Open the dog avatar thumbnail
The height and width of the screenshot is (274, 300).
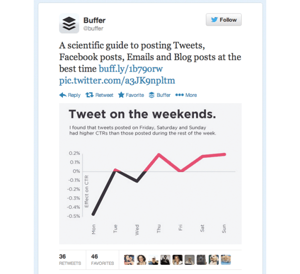(x=214, y=260)
